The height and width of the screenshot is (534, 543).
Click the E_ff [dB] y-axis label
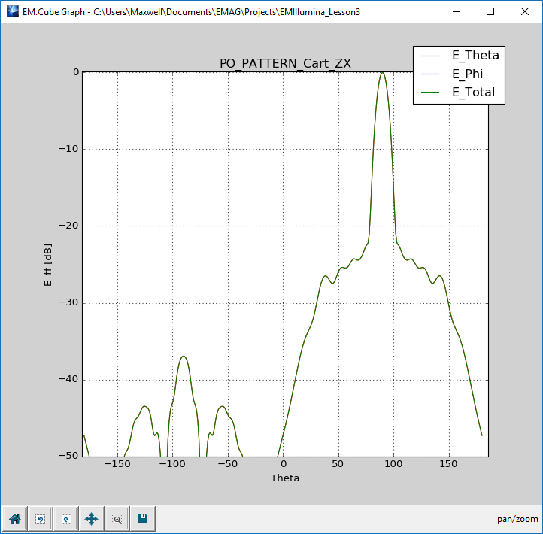click(48, 263)
